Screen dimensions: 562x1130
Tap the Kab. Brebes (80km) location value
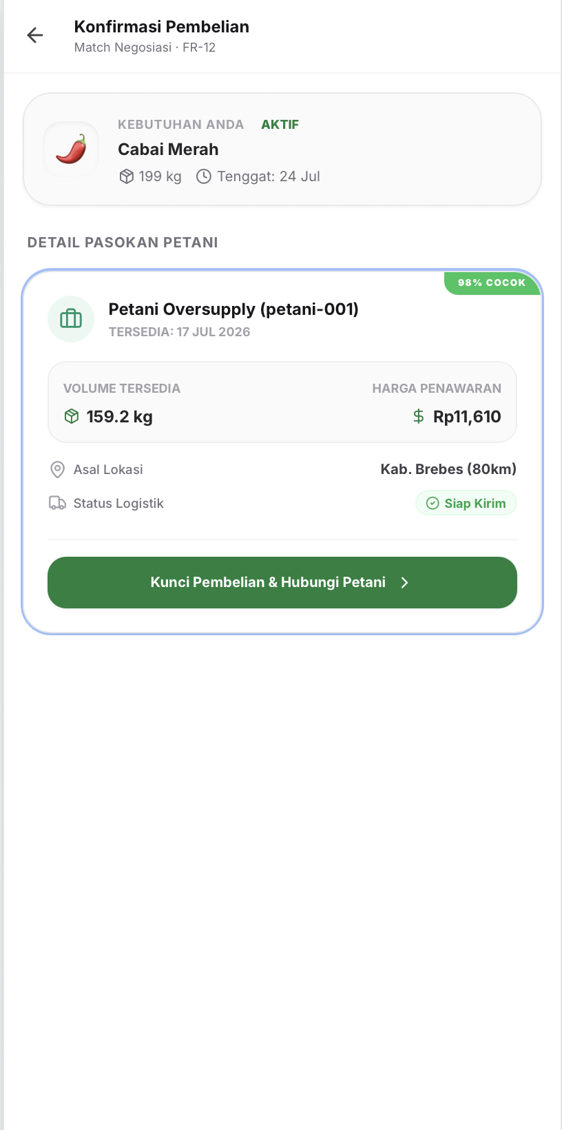(x=448, y=469)
